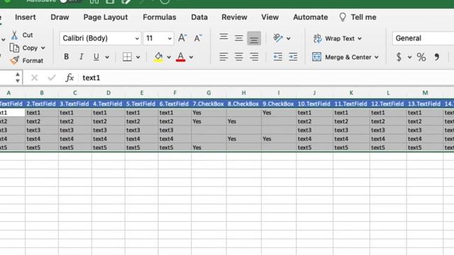Screen dimensions: 454x255
Task: Click the Format painter brush icon
Action: 14,60
